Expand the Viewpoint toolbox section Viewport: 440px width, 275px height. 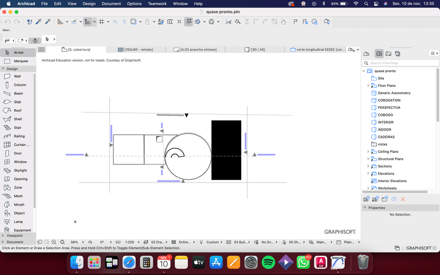coord(3,236)
